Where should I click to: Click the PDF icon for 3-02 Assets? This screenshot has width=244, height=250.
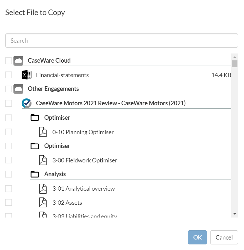click(43, 202)
